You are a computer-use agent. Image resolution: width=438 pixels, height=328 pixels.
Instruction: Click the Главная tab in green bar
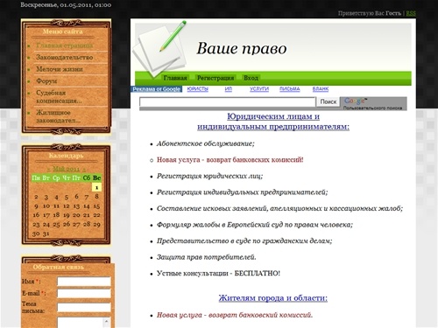click(175, 78)
